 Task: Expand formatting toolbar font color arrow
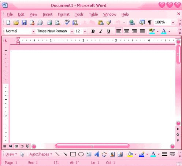[169, 32]
